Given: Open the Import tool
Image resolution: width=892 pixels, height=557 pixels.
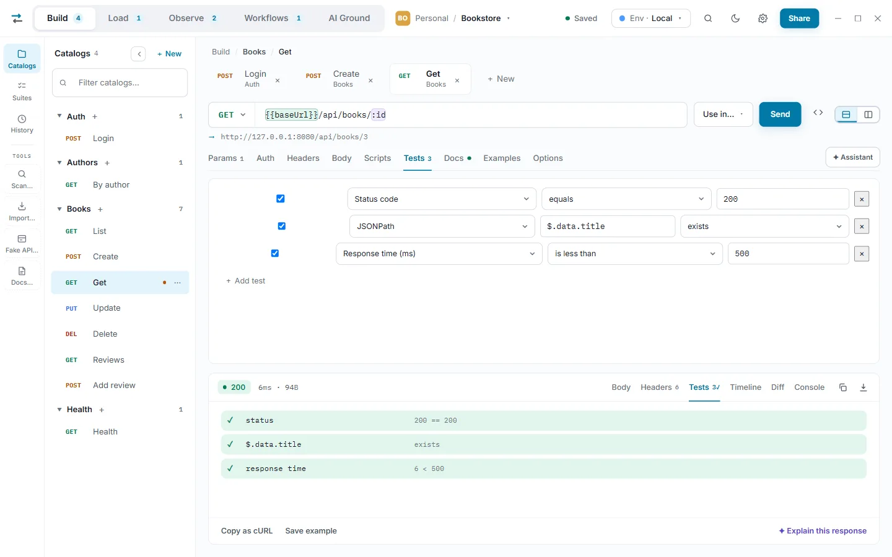Looking at the screenshot, I should pos(22,211).
